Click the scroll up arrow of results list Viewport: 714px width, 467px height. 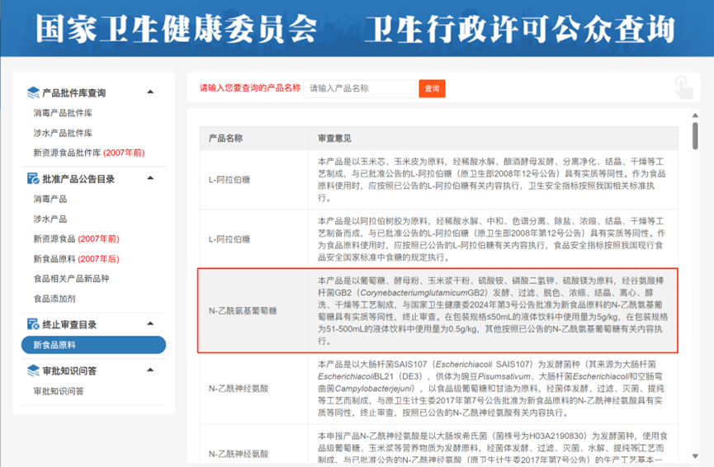click(x=695, y=116)
